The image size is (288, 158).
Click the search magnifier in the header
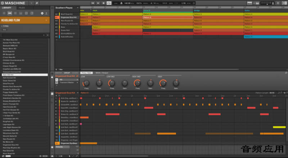37,3
